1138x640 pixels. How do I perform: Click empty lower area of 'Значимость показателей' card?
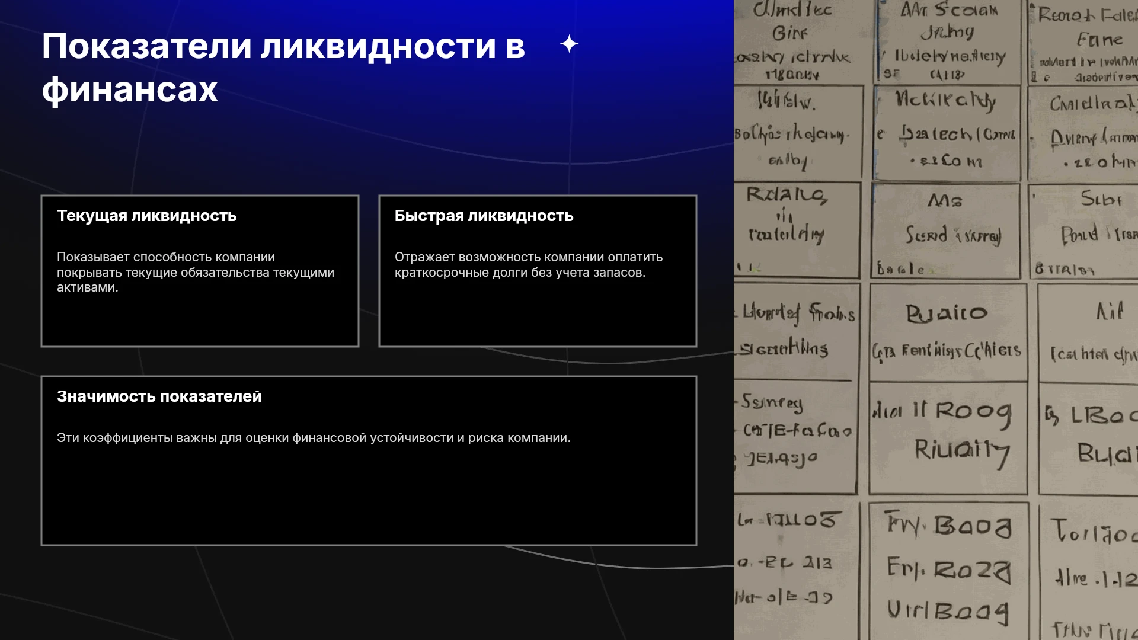pyautogui.click(x=369, y=498)
